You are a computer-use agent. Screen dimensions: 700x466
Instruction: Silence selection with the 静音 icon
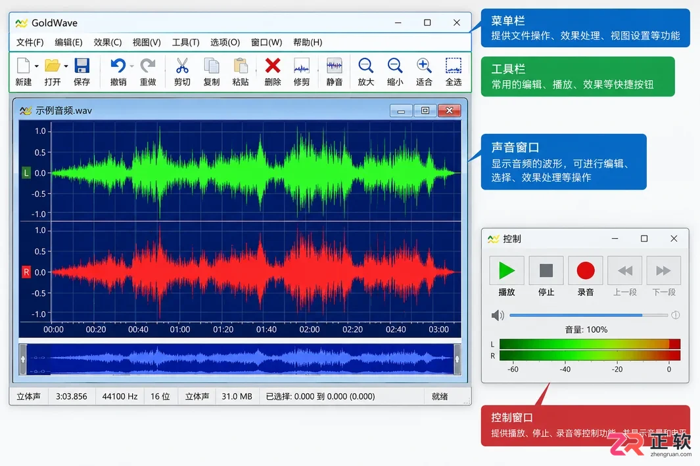335,66
